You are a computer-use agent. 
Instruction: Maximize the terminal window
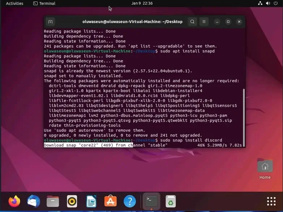click(228, 22)
